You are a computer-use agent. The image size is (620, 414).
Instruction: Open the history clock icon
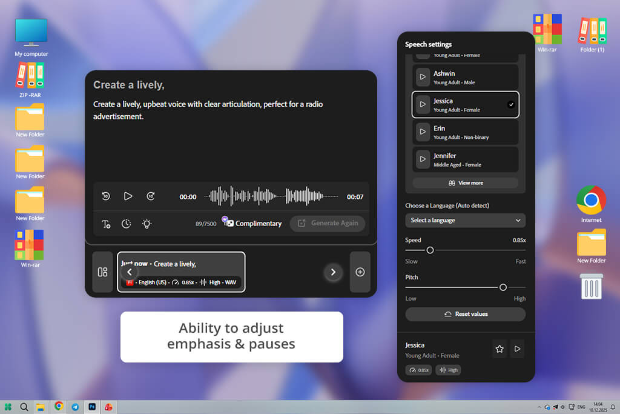[126, 224]
